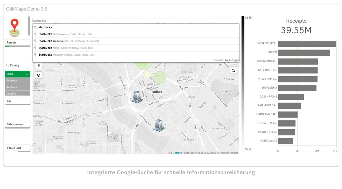342x189 pixels.
Task: Click the THE CAPITAL G... bar
Action: coord(286,123)
